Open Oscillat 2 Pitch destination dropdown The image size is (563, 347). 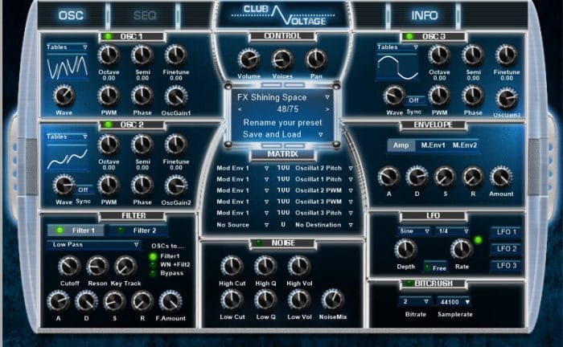[x=324, y=168]
